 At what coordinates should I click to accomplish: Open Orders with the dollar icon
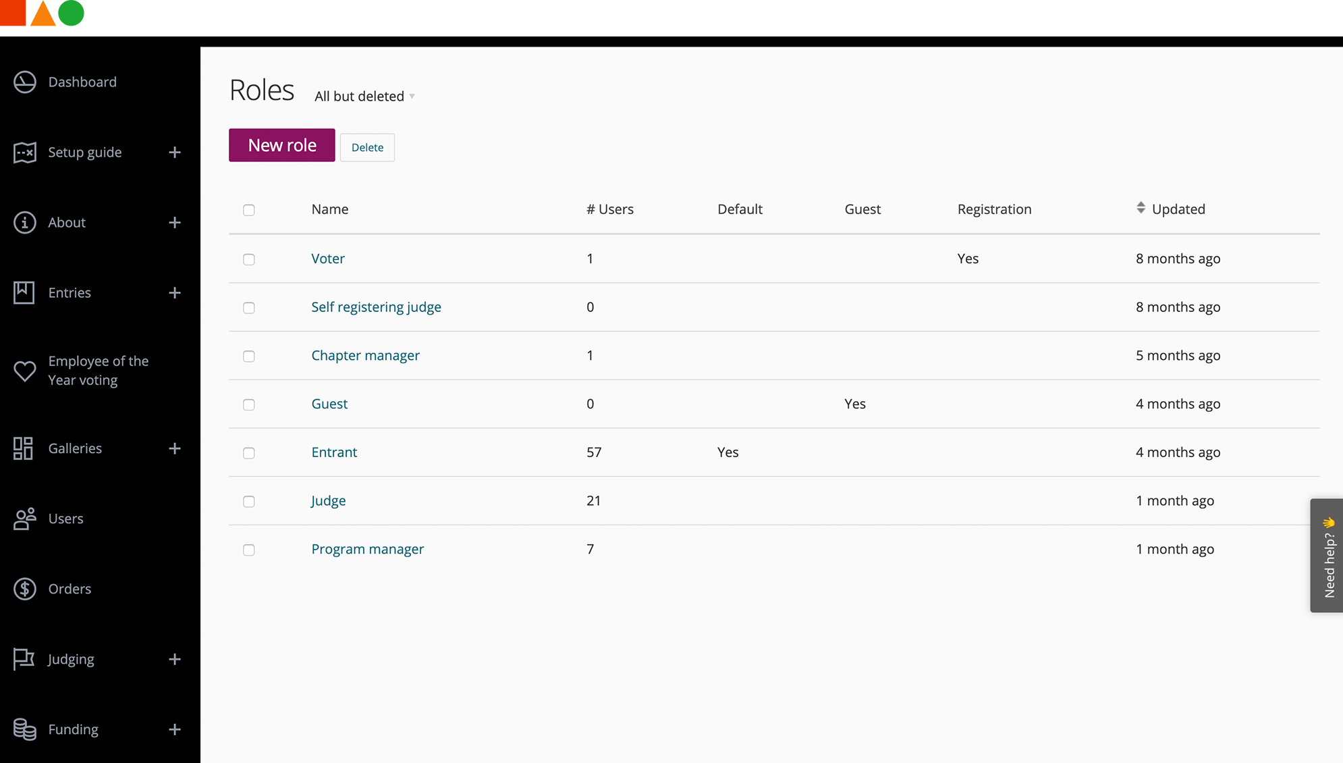coord(24,589)
